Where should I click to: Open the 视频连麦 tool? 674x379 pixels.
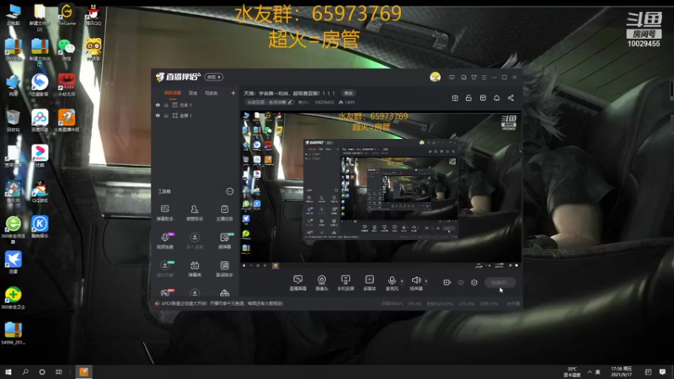164,241
